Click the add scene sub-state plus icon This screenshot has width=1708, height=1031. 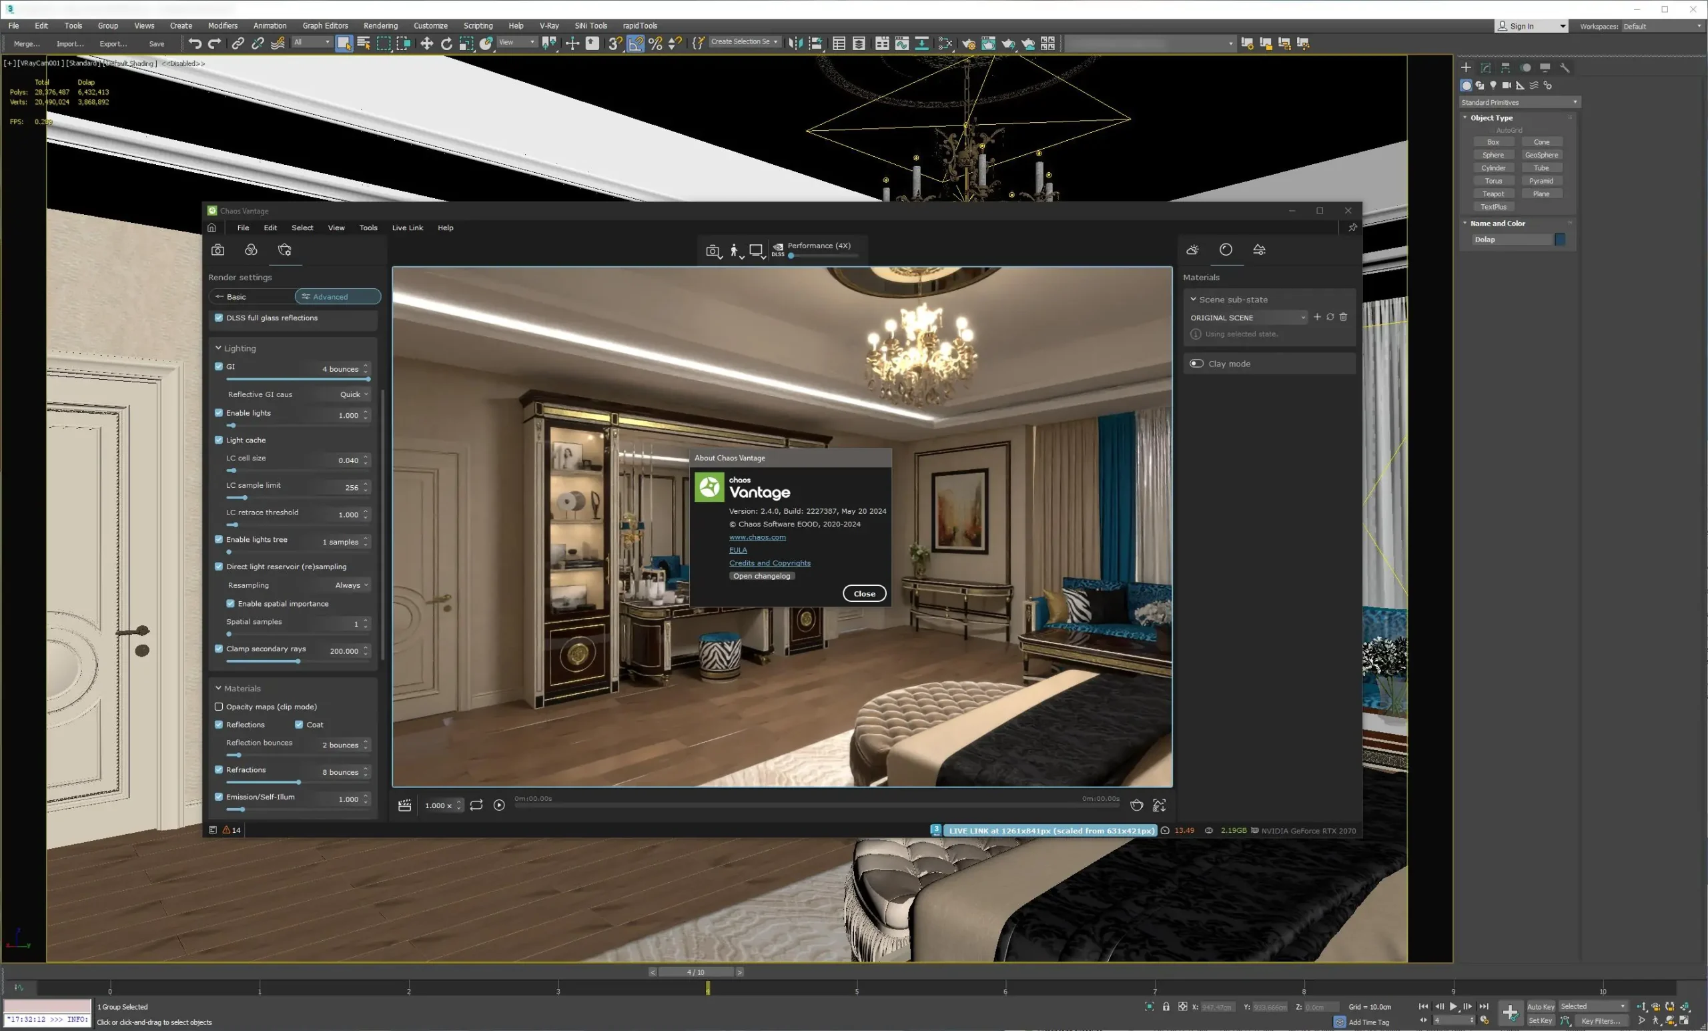pos(1317,318)
